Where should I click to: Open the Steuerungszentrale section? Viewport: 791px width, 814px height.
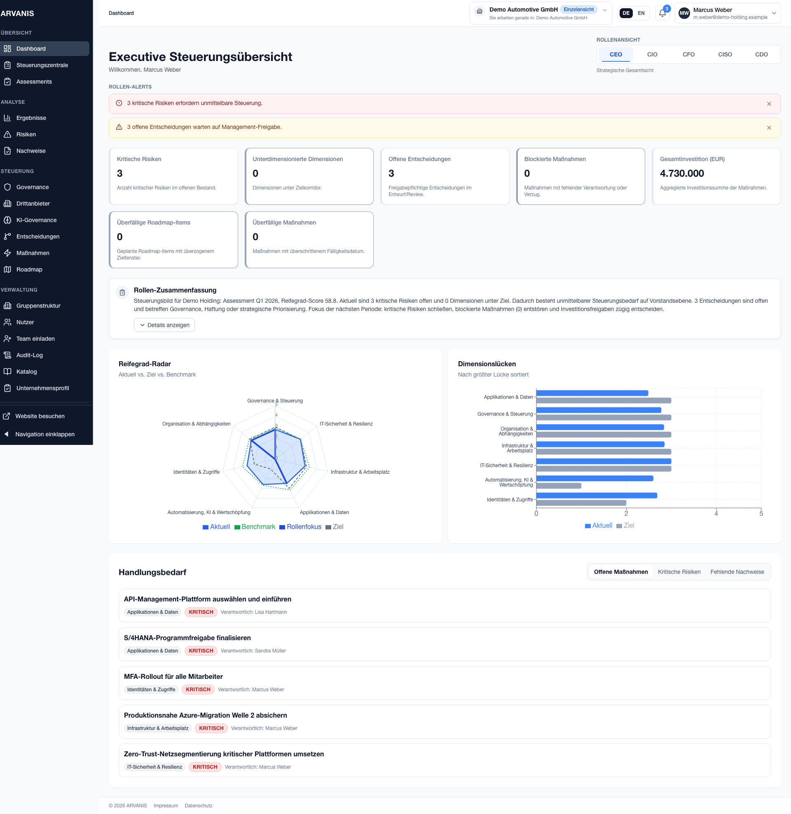tap(42, 65)
